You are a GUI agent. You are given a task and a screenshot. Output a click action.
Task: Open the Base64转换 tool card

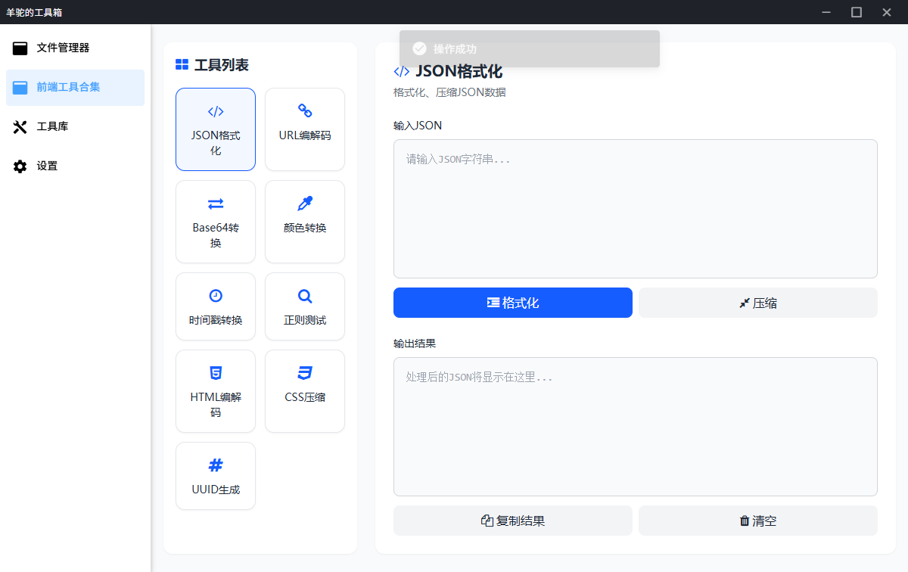pyautogui.click(x=216, y=222)
